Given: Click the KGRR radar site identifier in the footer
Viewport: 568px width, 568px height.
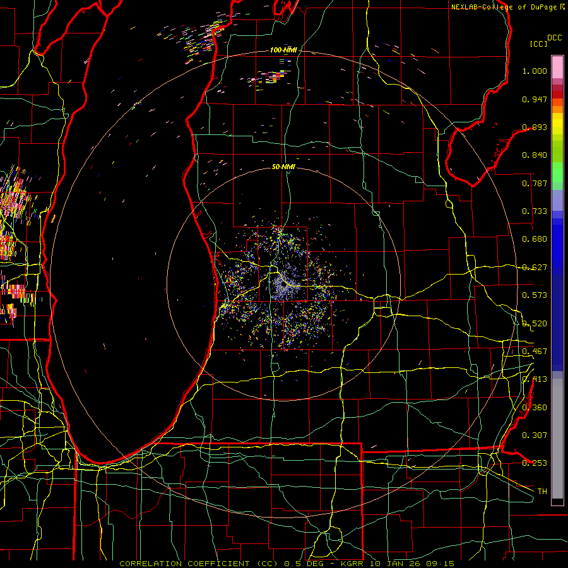Looking at the screenshot, I should 353,564.
